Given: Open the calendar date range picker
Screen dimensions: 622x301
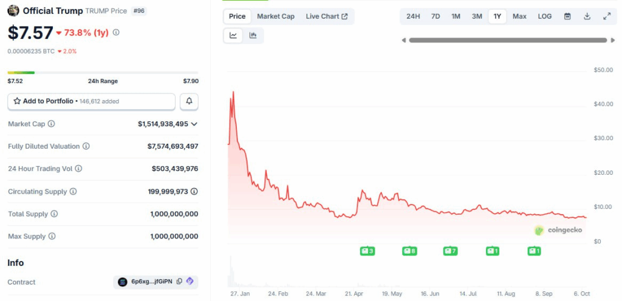Looking at the screenshot, I should [567, 16].
